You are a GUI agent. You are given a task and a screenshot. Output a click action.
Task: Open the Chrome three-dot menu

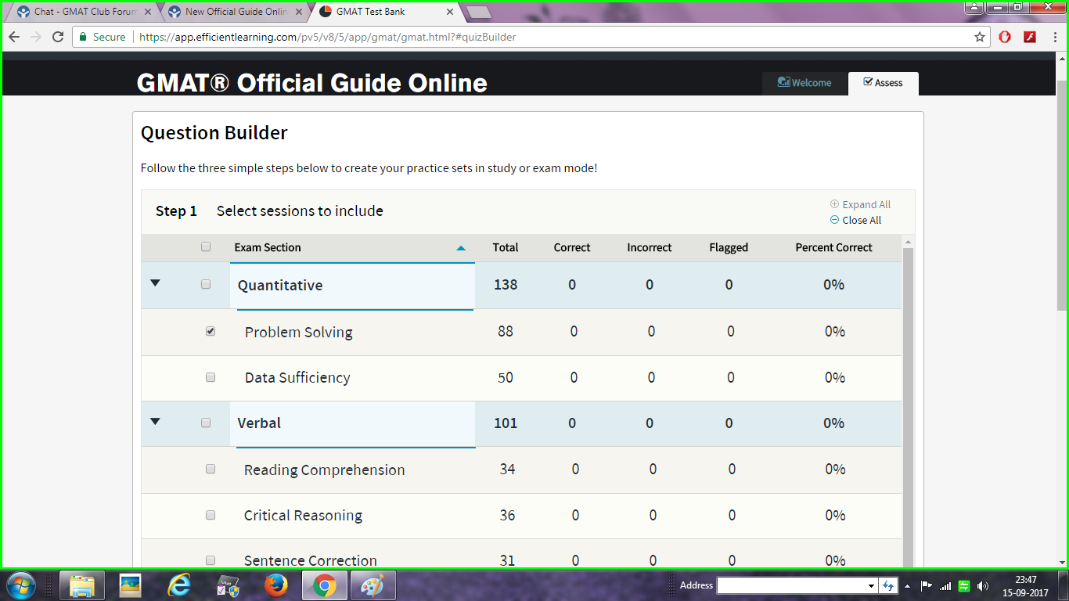pyautogui.click(x=1055, y=37)
